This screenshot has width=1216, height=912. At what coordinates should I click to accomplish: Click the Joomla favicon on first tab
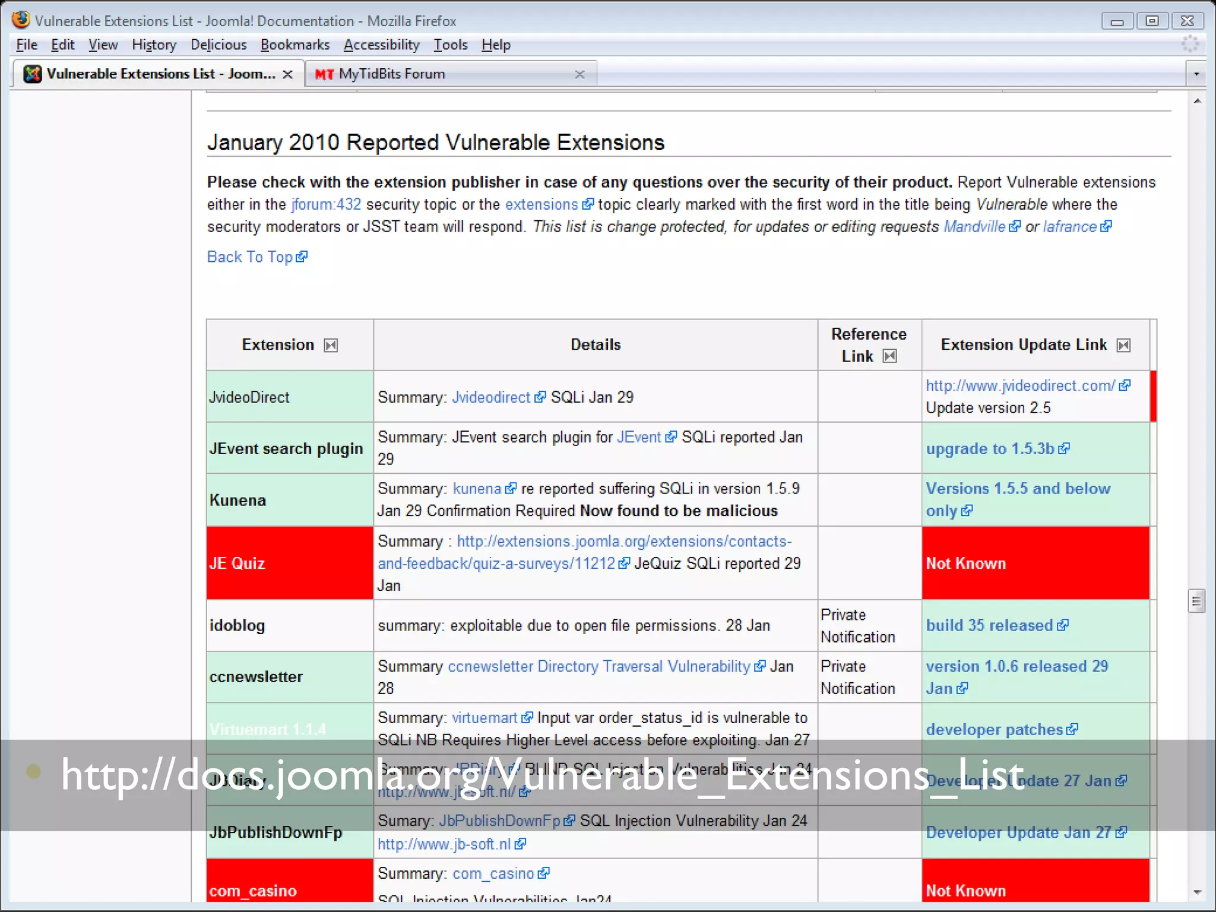click(33, 74)
